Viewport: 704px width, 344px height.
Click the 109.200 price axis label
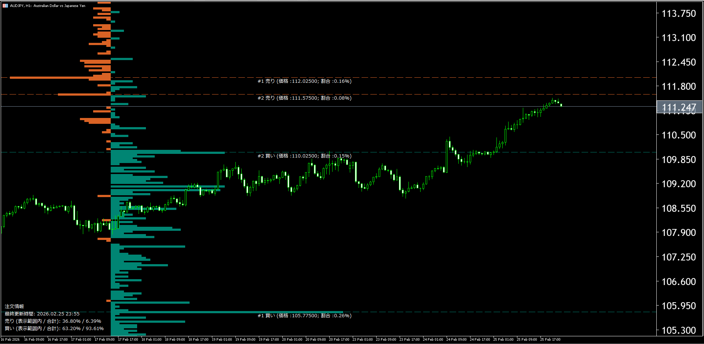pos(678,184)
